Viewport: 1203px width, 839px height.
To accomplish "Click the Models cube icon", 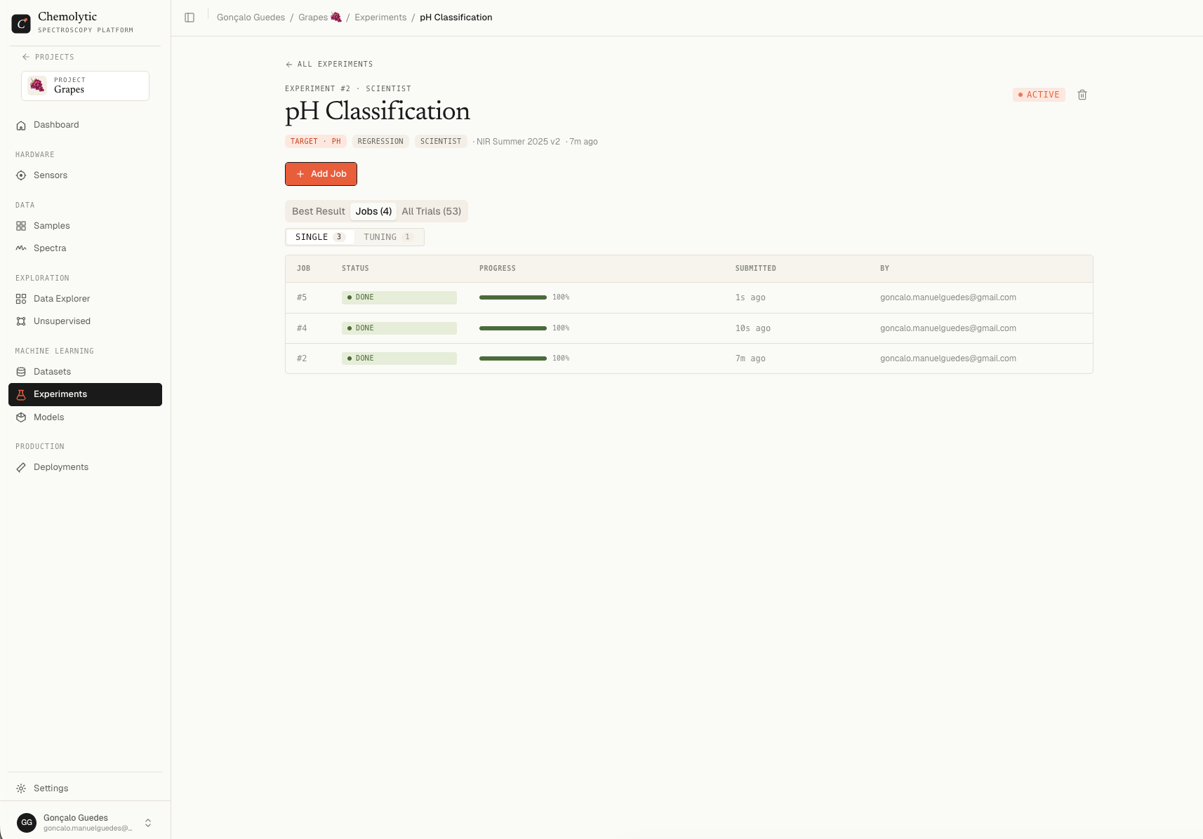I will point(21,417).
